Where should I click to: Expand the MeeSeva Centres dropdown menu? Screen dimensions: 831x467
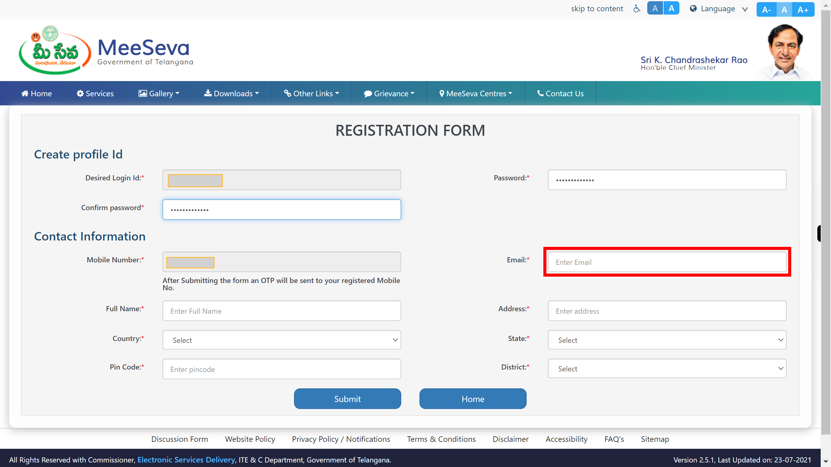(476, 94)
